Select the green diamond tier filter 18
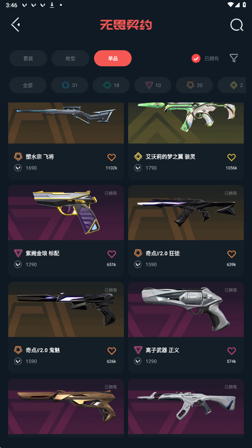 click(x=111, y=85)
